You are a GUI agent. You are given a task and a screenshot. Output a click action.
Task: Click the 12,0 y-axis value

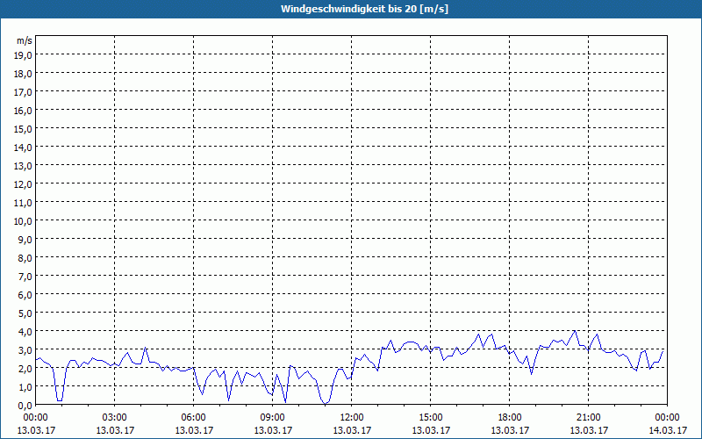pos(25,184)
